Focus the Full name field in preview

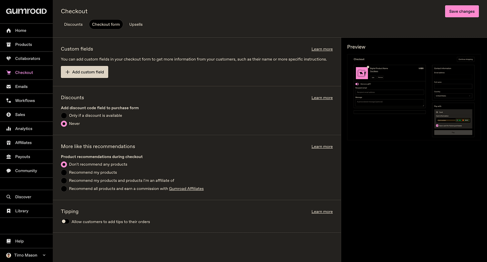pos(453,86)
